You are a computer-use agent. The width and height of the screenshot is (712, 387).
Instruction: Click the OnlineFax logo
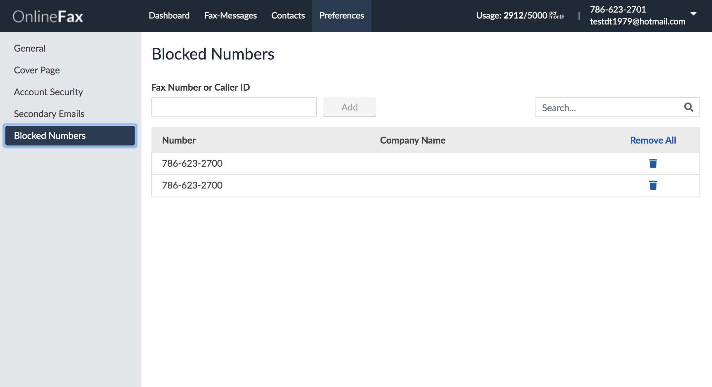pyautogui.click(x=48, y=16)
